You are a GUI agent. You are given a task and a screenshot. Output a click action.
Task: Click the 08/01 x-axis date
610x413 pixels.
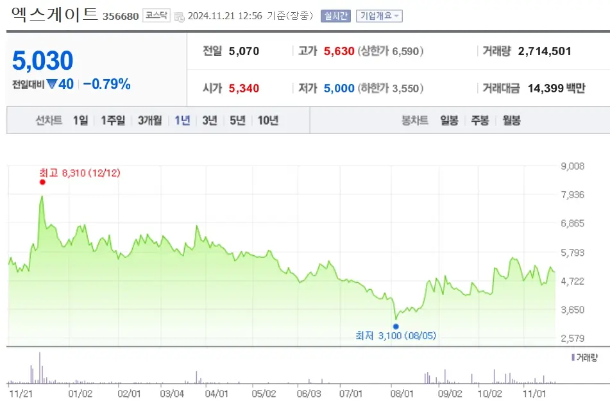click(402, 394)
